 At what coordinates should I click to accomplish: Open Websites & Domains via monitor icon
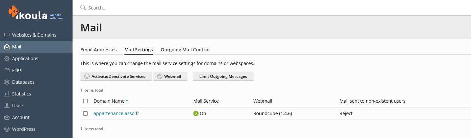coord(7,35)
